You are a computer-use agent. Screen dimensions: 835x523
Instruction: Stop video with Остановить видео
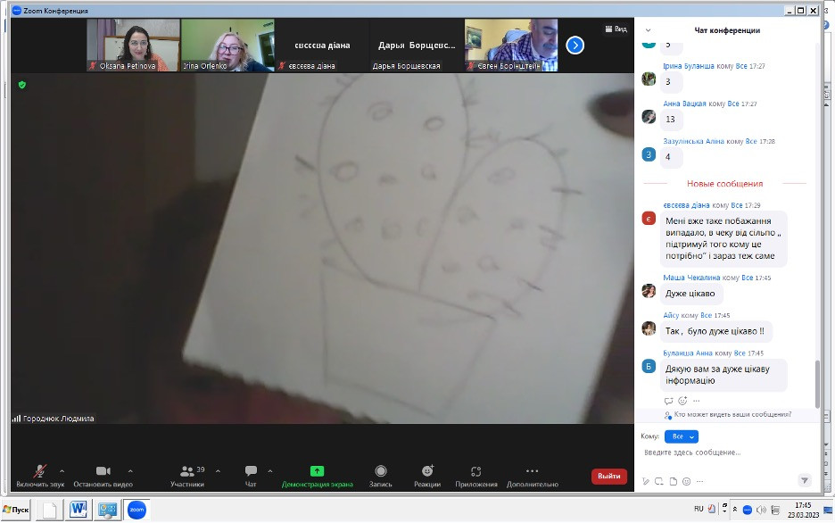point(103,476)
